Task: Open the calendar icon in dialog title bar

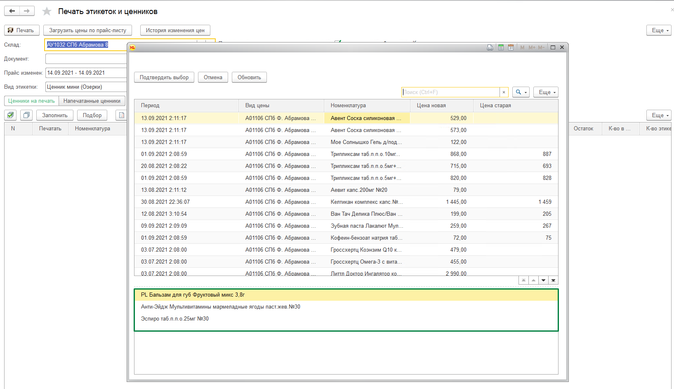Action: tap(511, 47)
